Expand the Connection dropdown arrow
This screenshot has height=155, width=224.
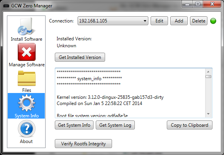pos(145,21)
